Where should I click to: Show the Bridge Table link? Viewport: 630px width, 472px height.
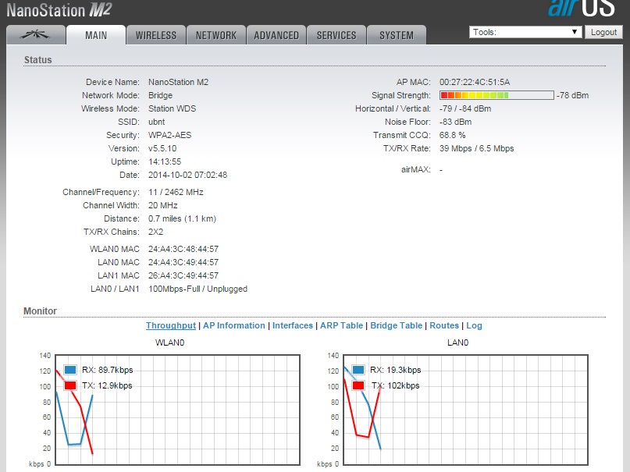pyautogui.click(x=396, y=325)
